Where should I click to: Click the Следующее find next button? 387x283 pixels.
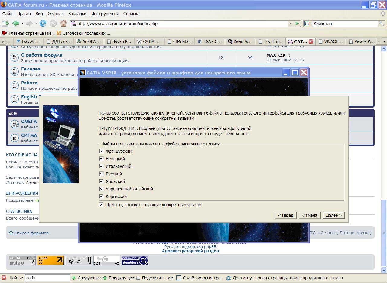tap(86, 278)
